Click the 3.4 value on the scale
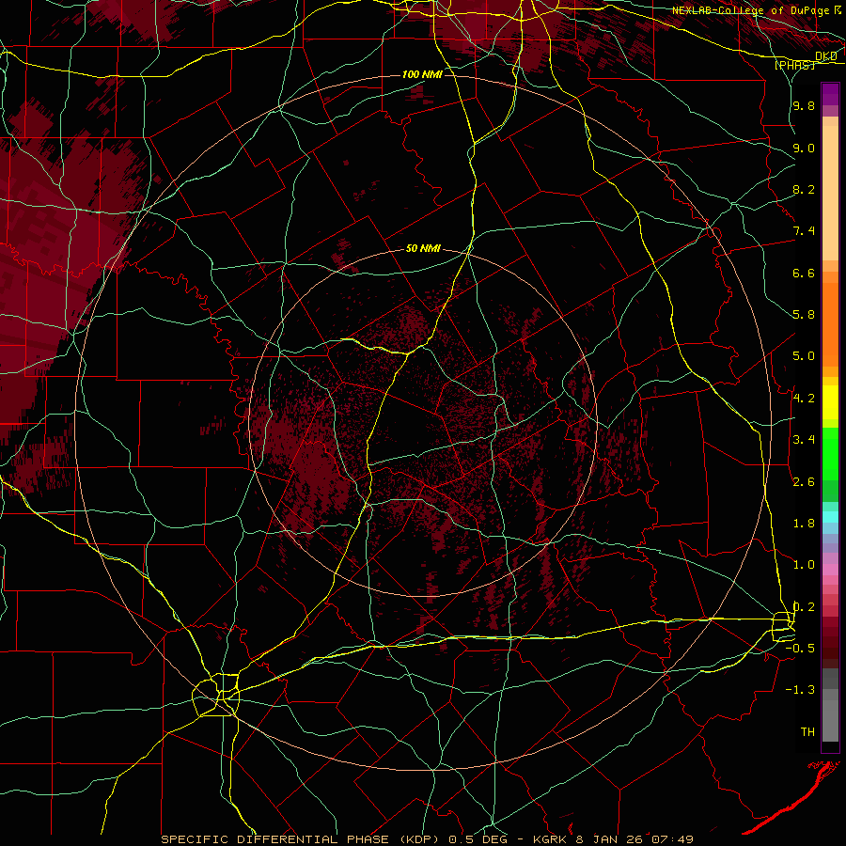 coord(804,440)
